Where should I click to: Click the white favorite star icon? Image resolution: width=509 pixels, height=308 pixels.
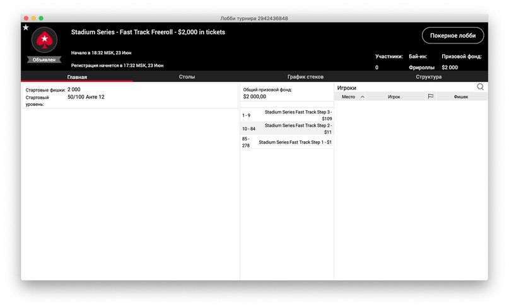pos(26,28)
